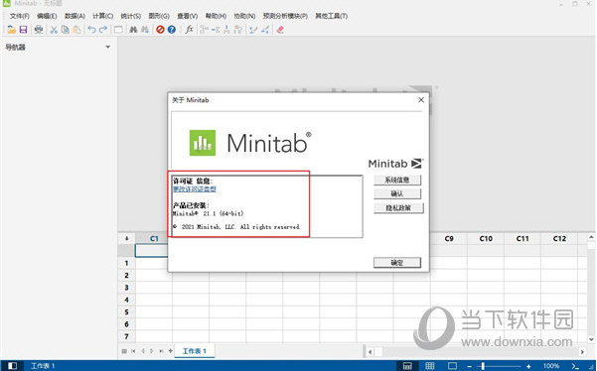Open the 计算(C) menu
This screenshot has width=597, height=371.
(102, 16)
